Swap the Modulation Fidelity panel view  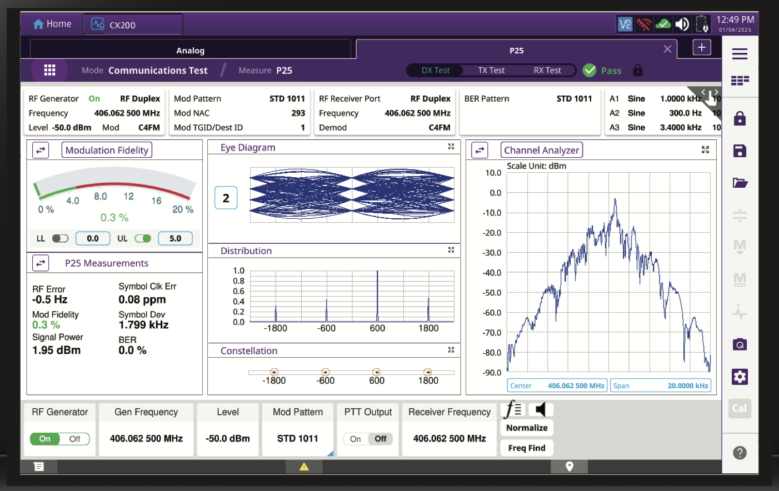[41, 150]
